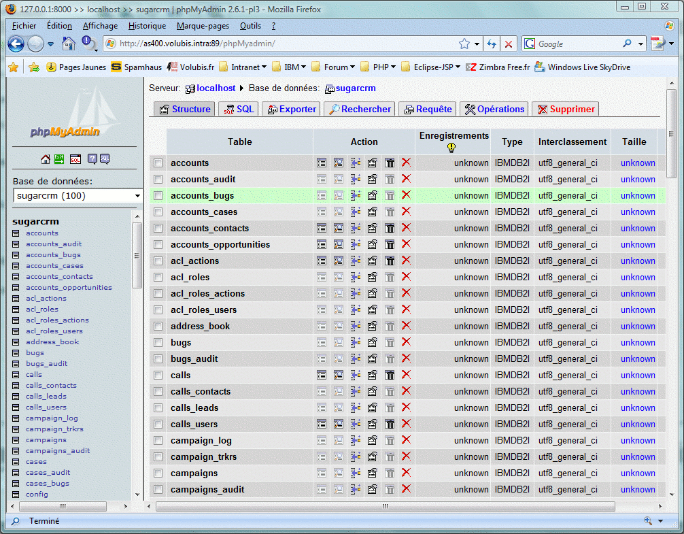Viewport: 684px width, 534px height.
Task: Select the bugs_audit row checkbox
Action: pyautogui.click(x=158, y=359)
